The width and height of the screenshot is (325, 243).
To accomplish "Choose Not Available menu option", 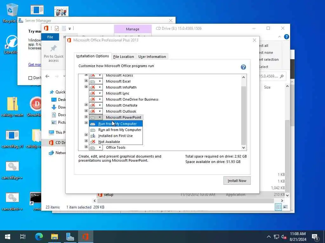I will point(116,142).
